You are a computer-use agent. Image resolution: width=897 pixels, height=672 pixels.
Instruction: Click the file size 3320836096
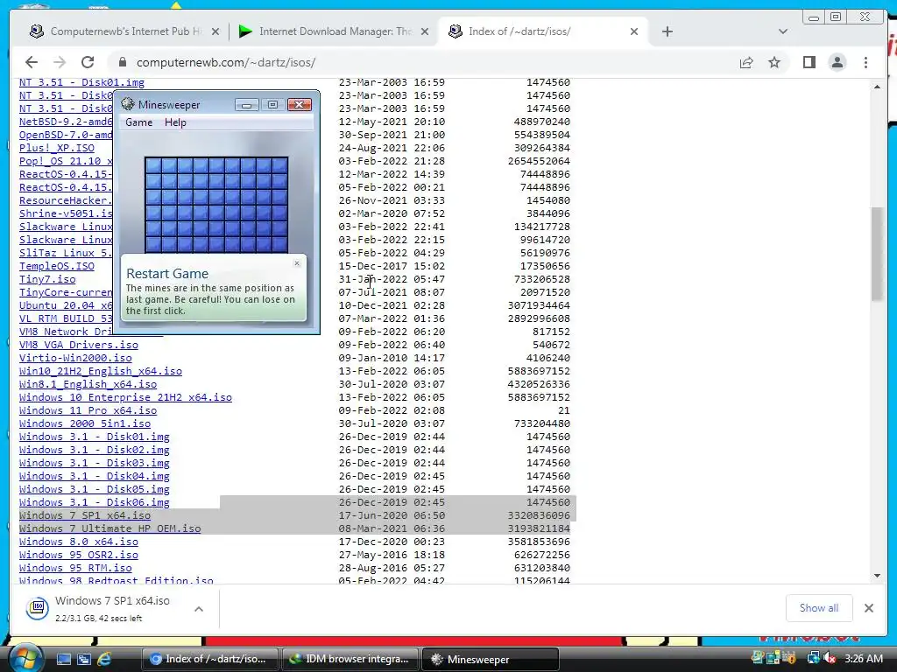click(x=539, y=516)
